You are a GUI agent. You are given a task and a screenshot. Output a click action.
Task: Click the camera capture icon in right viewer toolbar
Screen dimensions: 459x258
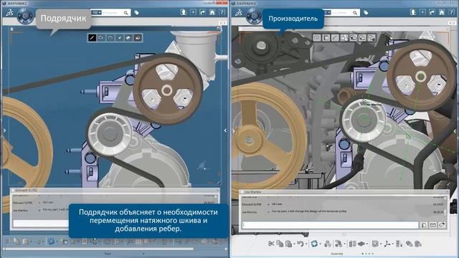pos(317,38)
